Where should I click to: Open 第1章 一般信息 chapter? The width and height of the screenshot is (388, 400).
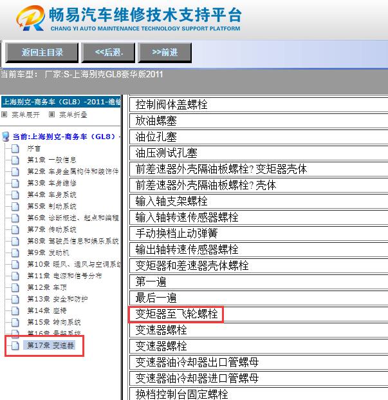(x=51, y=160)
